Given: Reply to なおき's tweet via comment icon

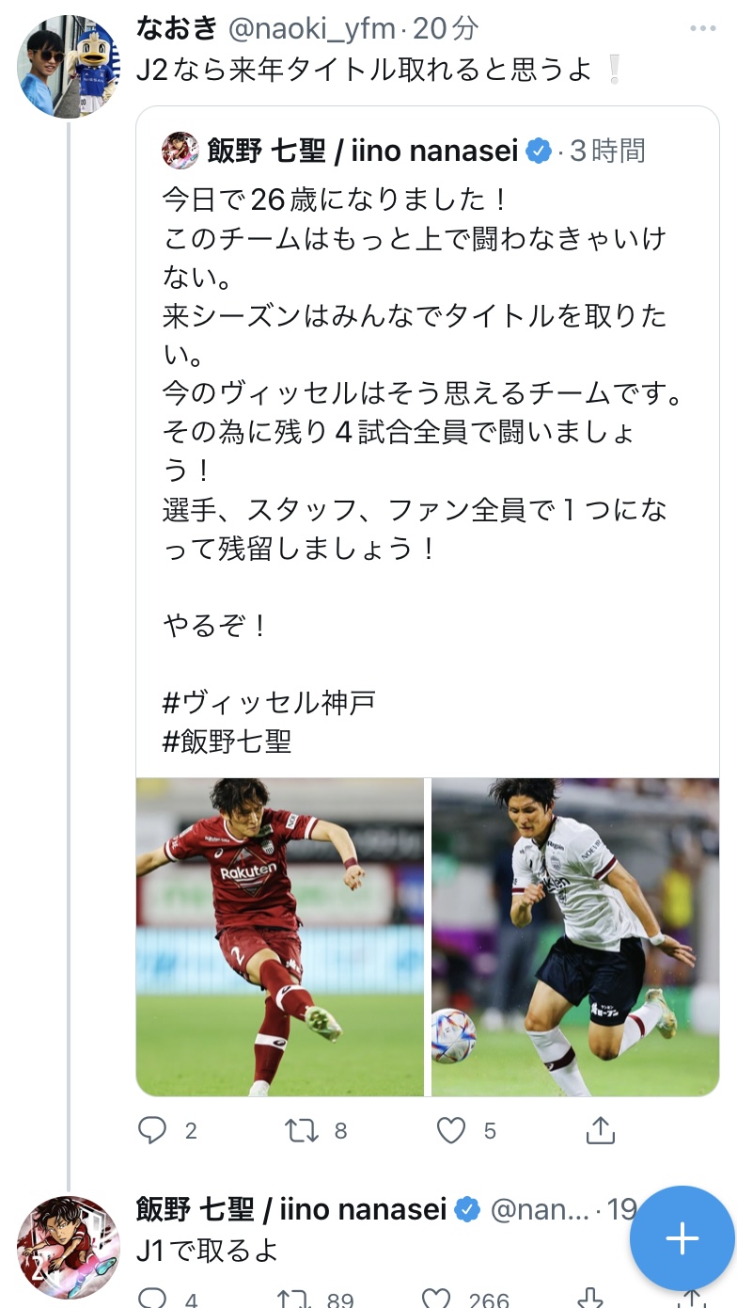Looking at the screenshot, I should [152, 1129].
